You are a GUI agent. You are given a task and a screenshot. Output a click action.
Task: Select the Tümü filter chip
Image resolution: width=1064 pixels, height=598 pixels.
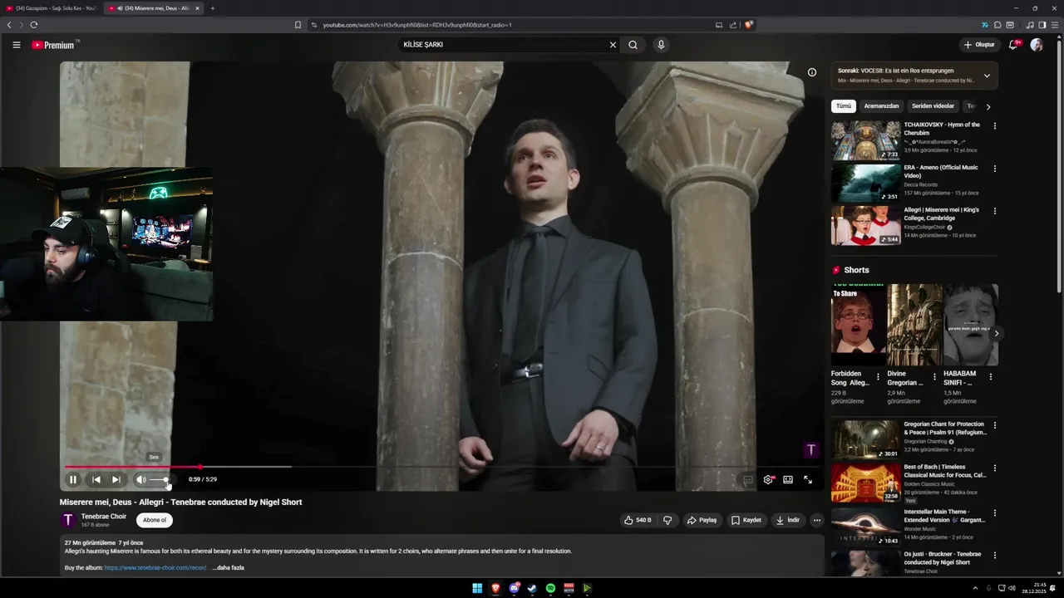[x=844, y=106]
